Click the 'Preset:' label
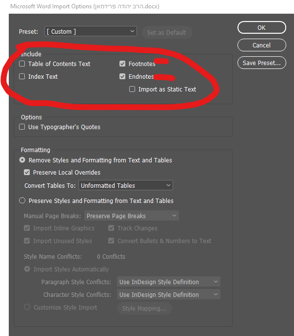 (28, 32)
